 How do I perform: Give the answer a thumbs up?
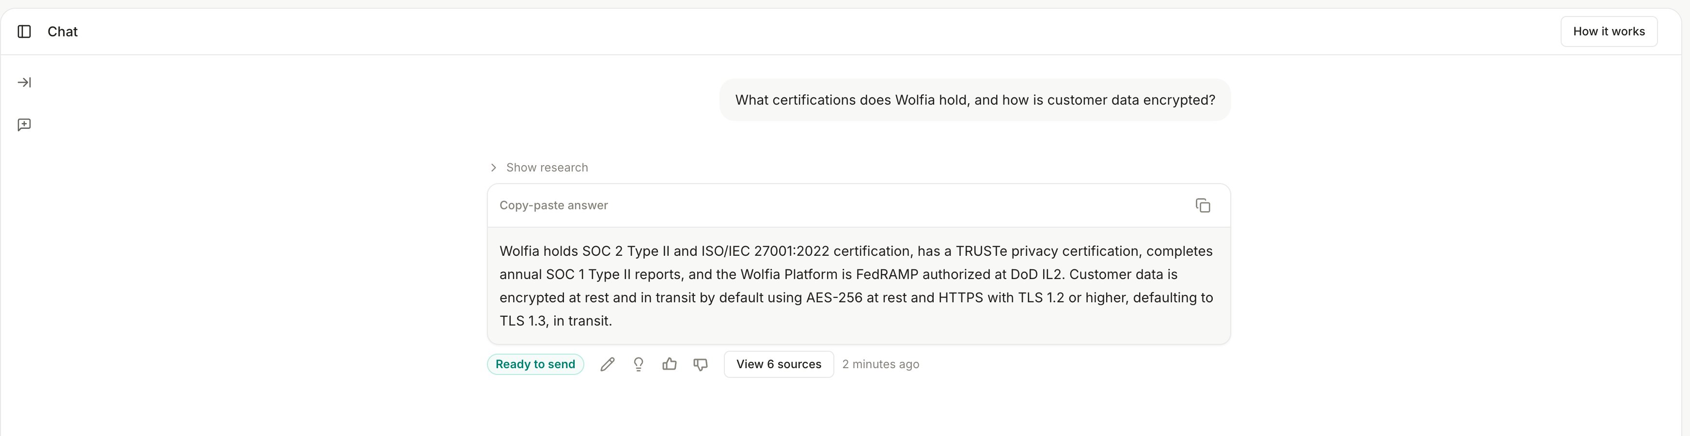669,364
